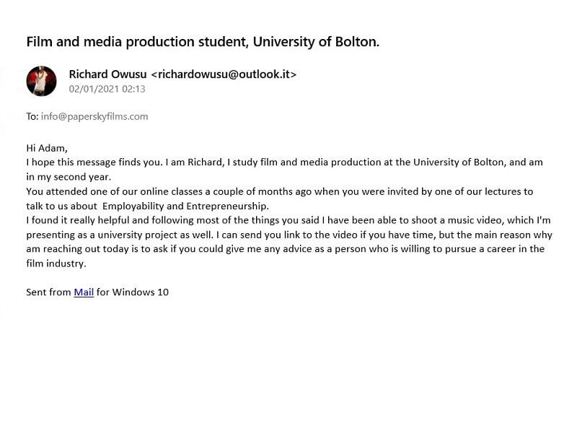Click the "film industry." closing line
Viewport: 577px width, 431px height.
pyautogui.click(x=56, y=264)
